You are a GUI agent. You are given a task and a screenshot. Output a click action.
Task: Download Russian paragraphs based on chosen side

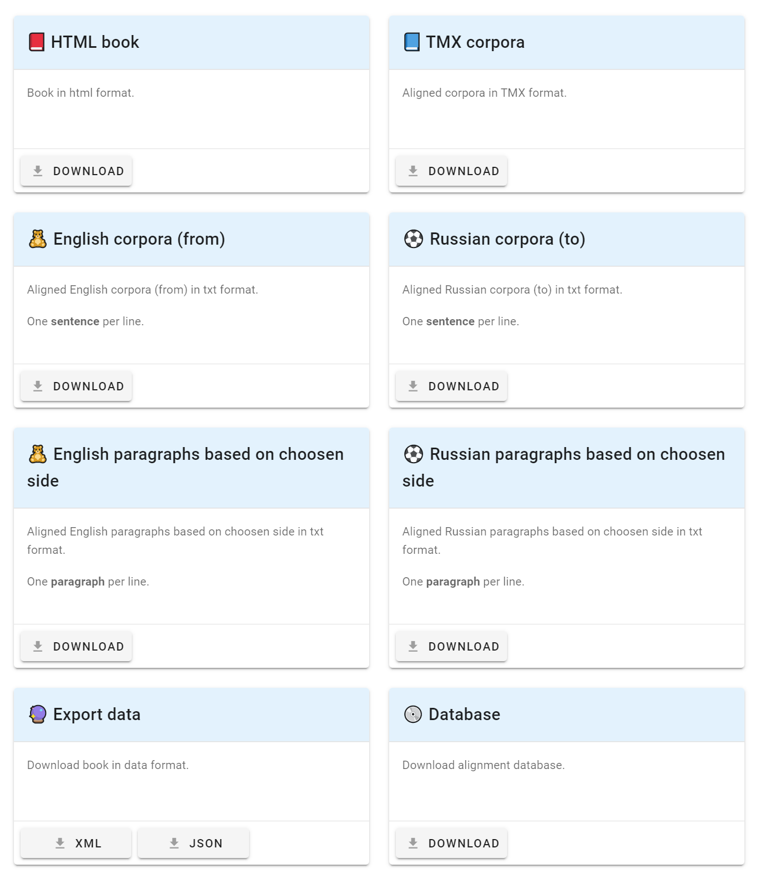(x=451, y=647)
